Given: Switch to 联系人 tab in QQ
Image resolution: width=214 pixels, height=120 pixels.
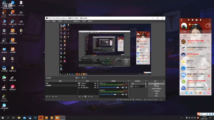Looking at the screenshot, I should [195, 36].
